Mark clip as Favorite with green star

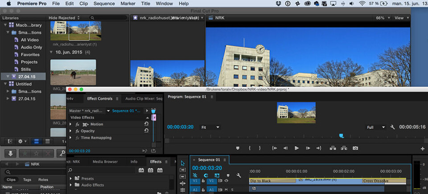pyautogui.click(x=25, y=154)
